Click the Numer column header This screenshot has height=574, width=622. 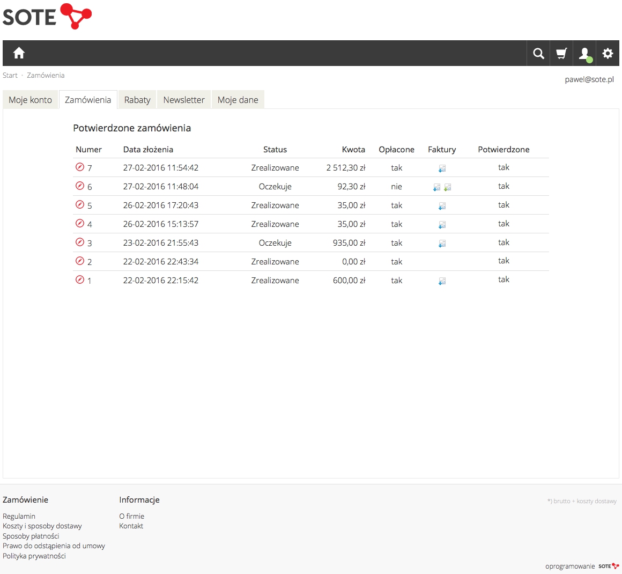click(x=89, y=149)
